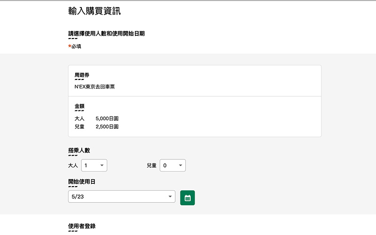This screenshot has width=376, height=235.
Task: Click the 使用者登錄 section heading
Action: (82, 226)
